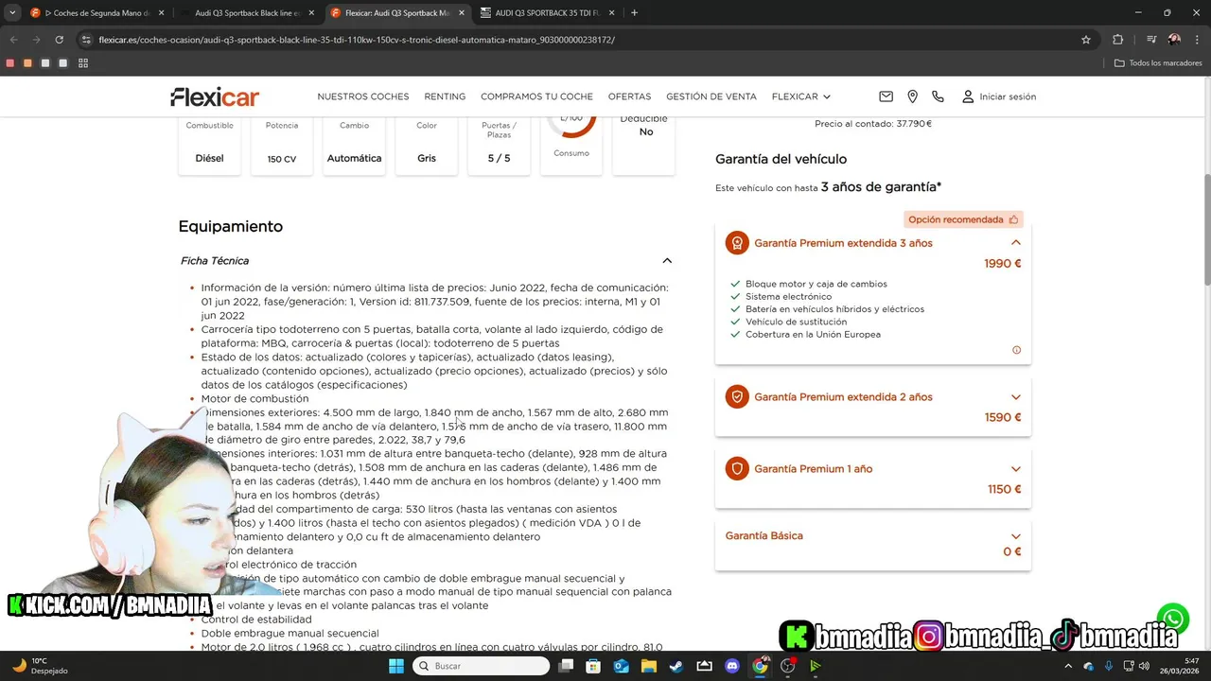Collapse Garantía Premium extendida 3 años

coord(1016,243)
